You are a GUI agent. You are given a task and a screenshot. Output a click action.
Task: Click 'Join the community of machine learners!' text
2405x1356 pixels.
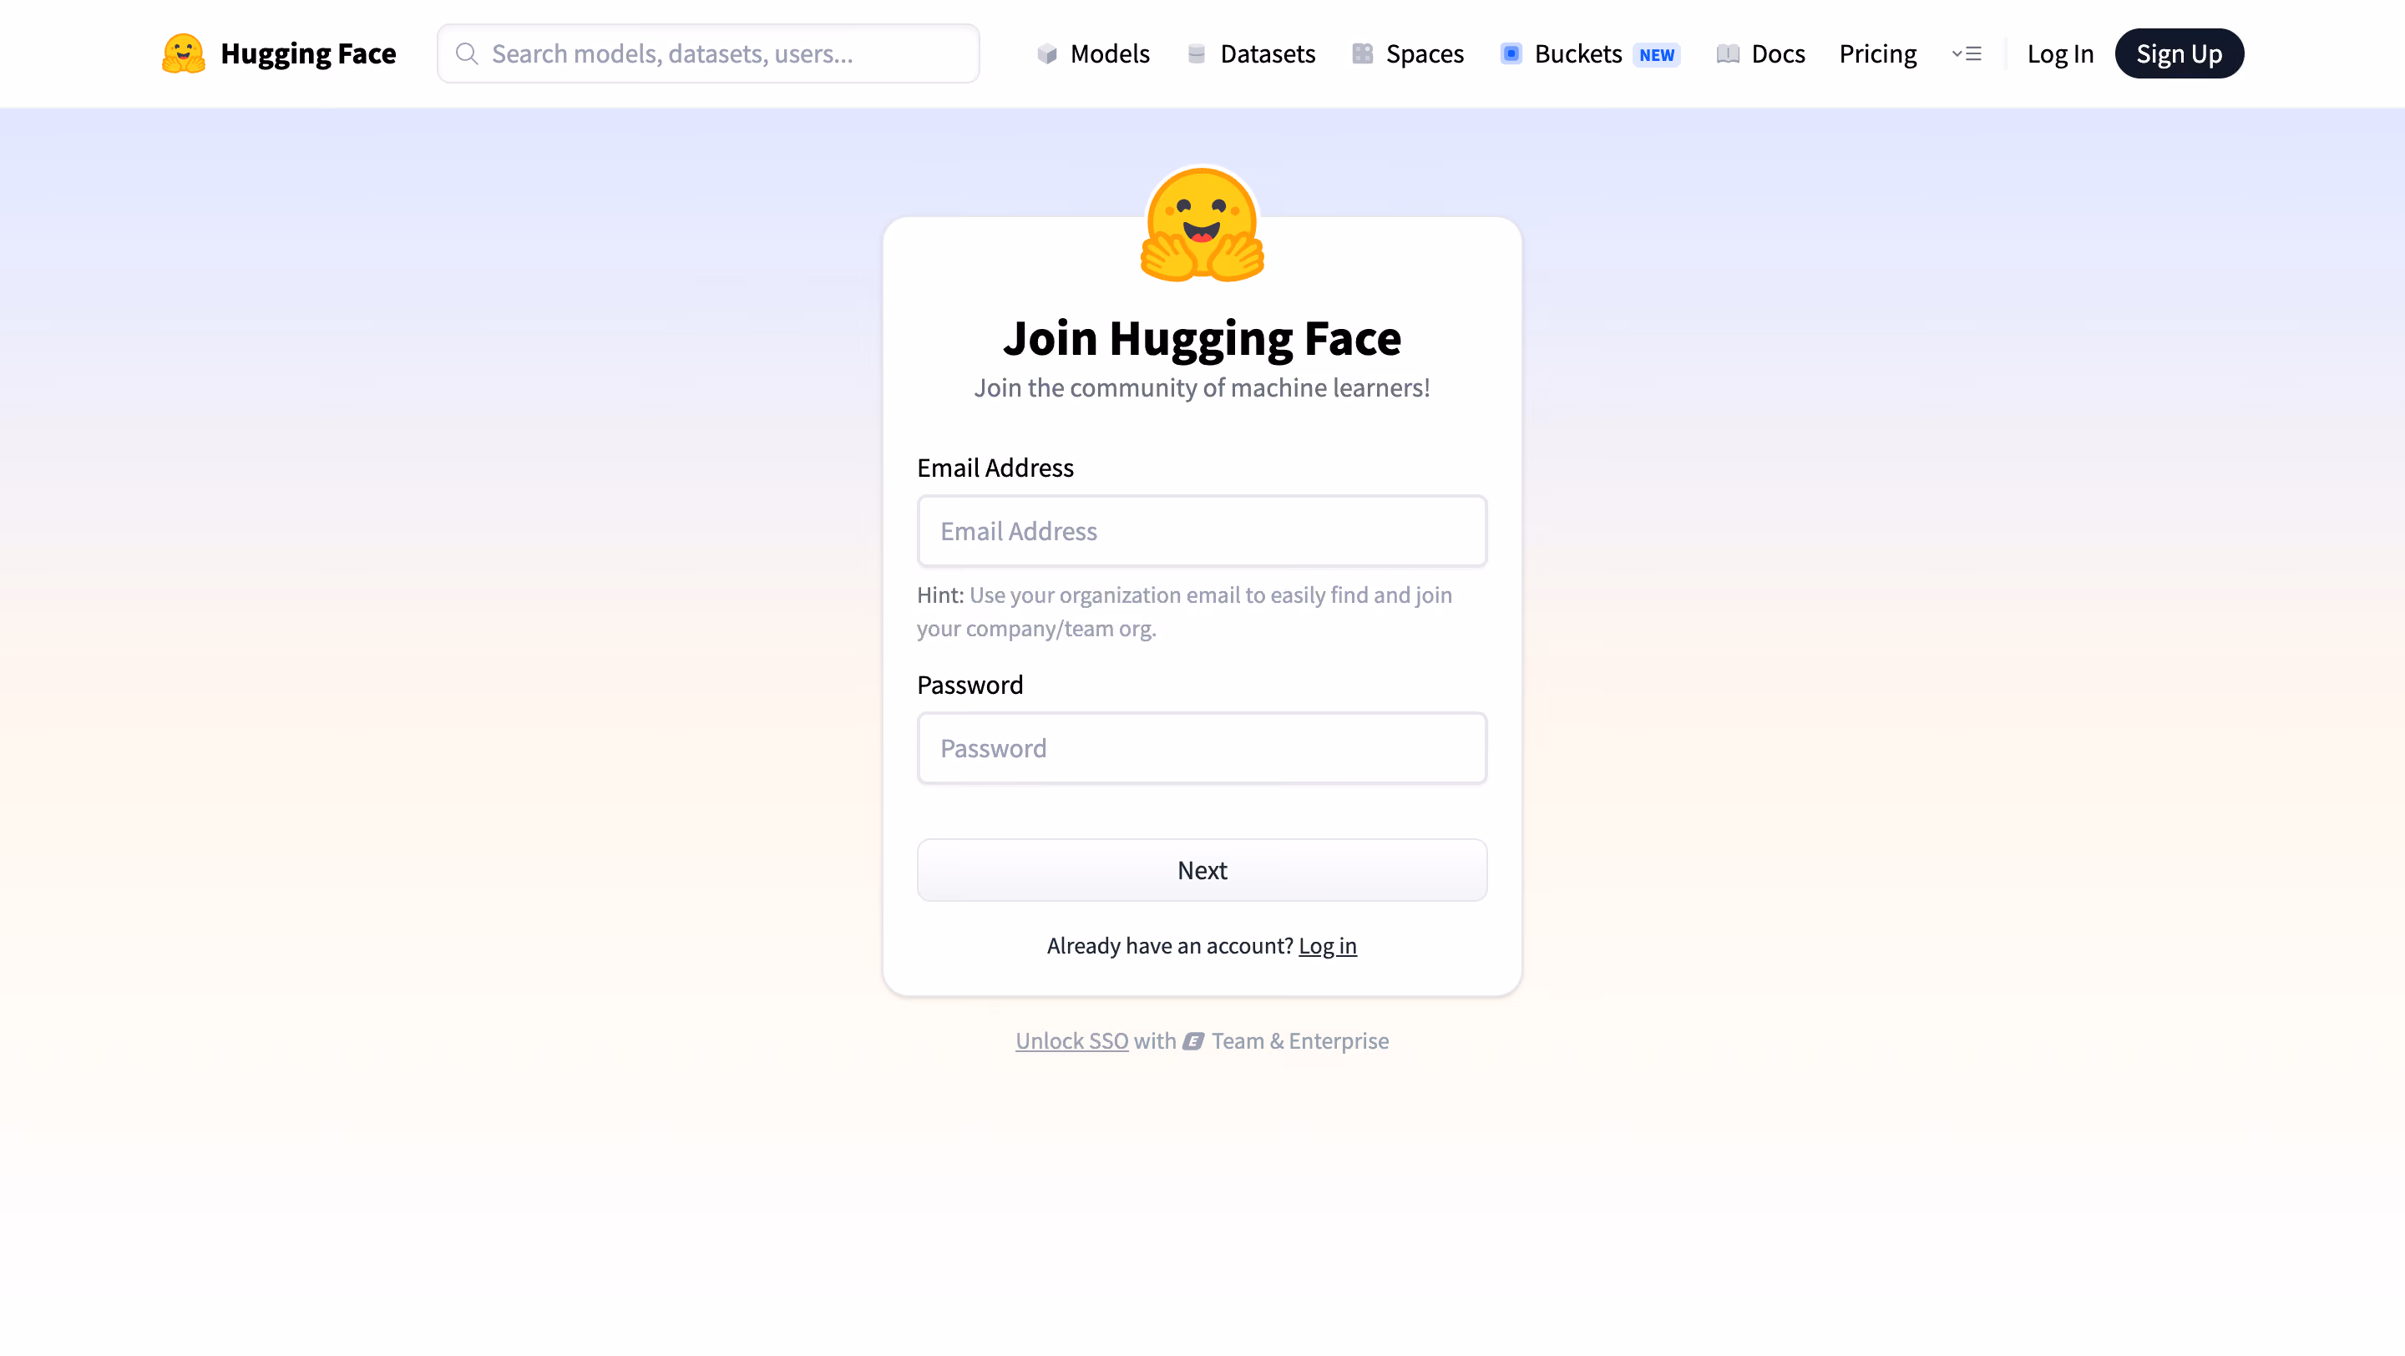click(x=1202, y=387)
